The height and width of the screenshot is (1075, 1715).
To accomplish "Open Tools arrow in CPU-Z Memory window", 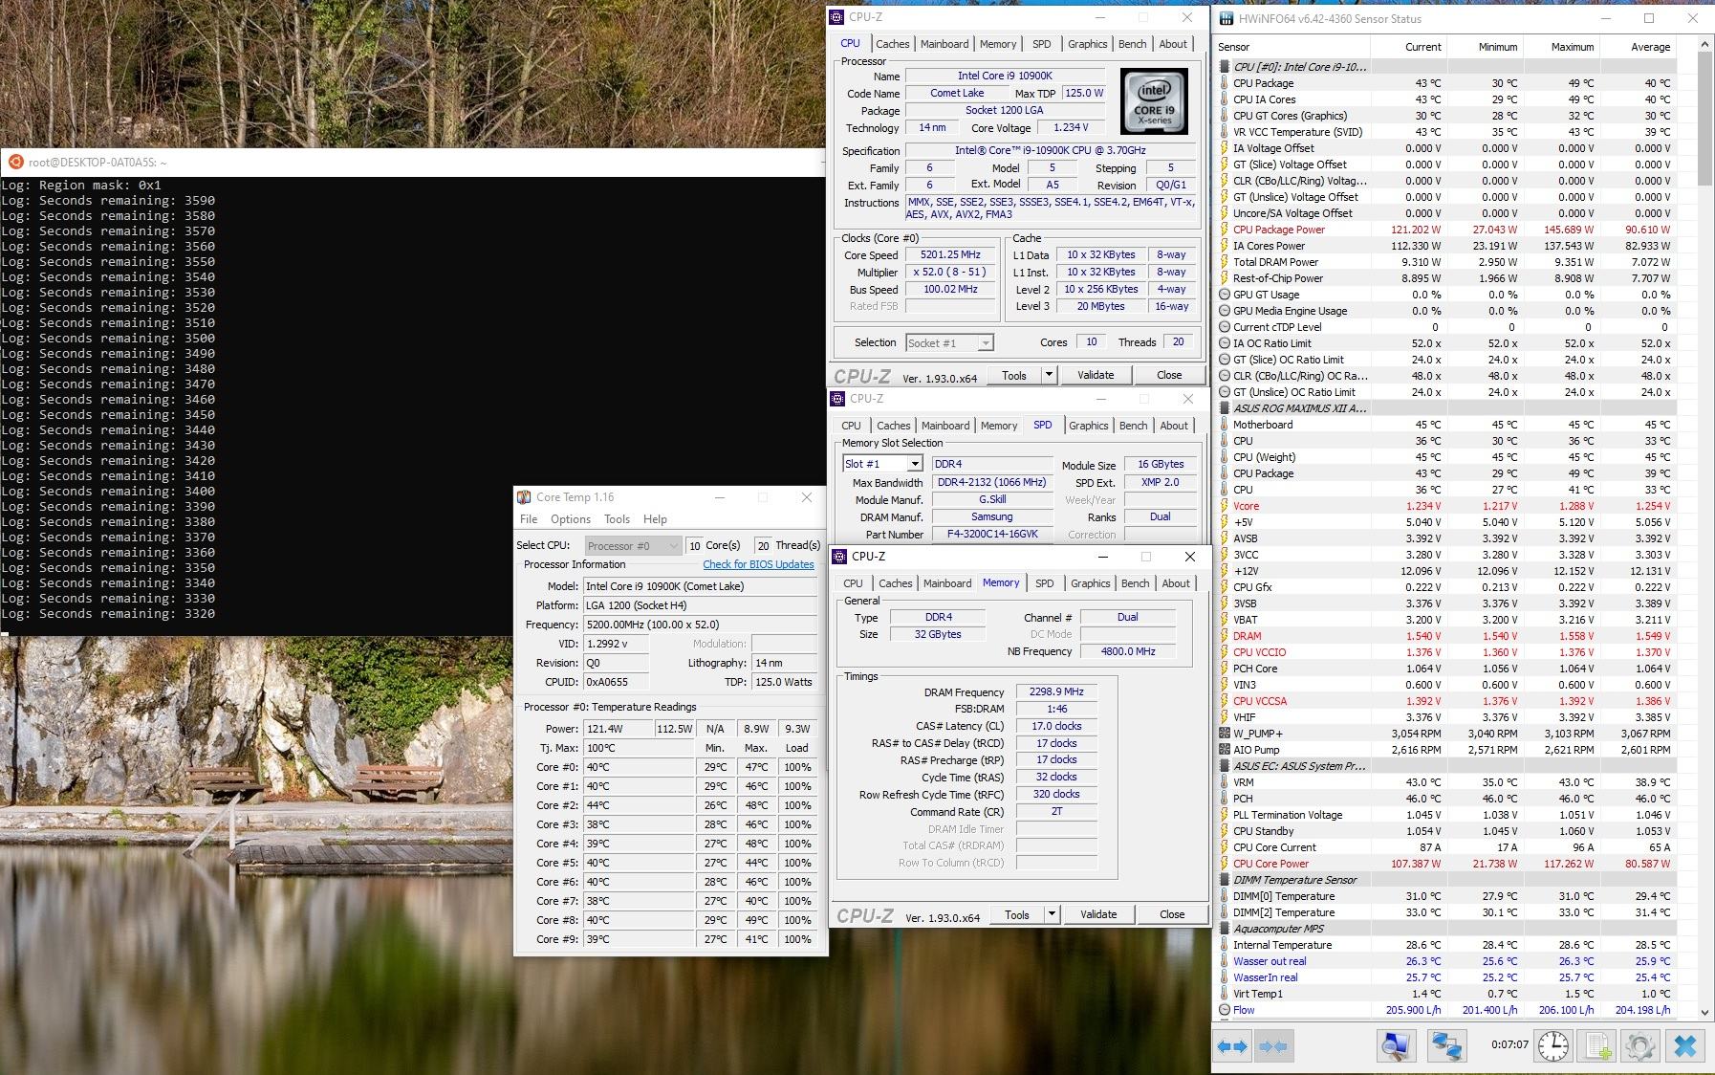I will click(1052, 914).
